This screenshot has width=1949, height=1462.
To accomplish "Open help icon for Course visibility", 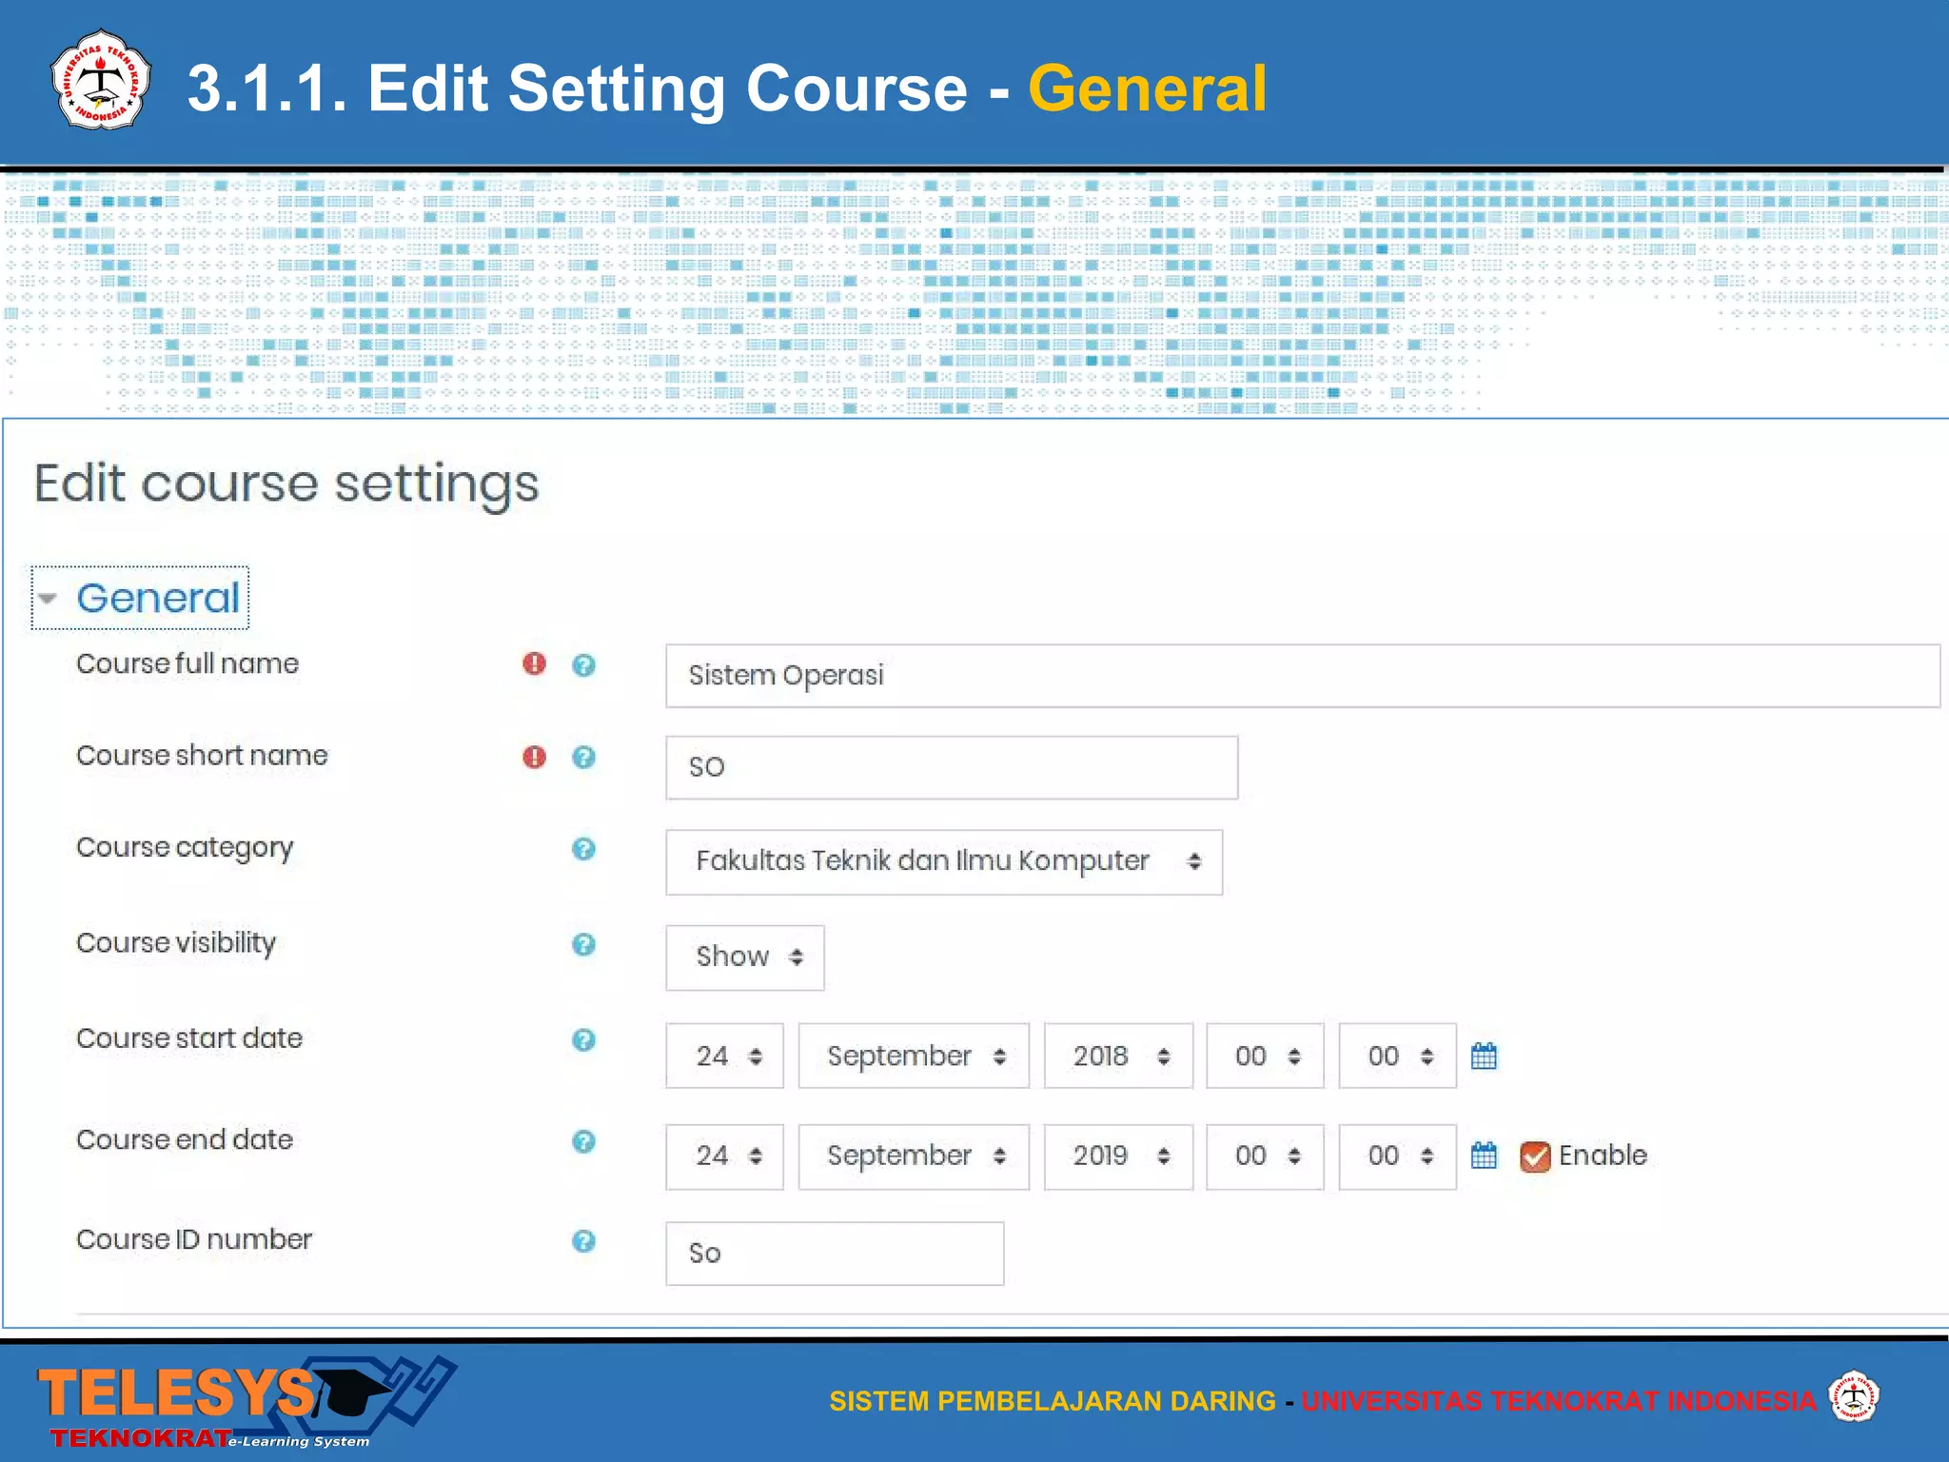I will pyautogui.click(x=583, y=944).
